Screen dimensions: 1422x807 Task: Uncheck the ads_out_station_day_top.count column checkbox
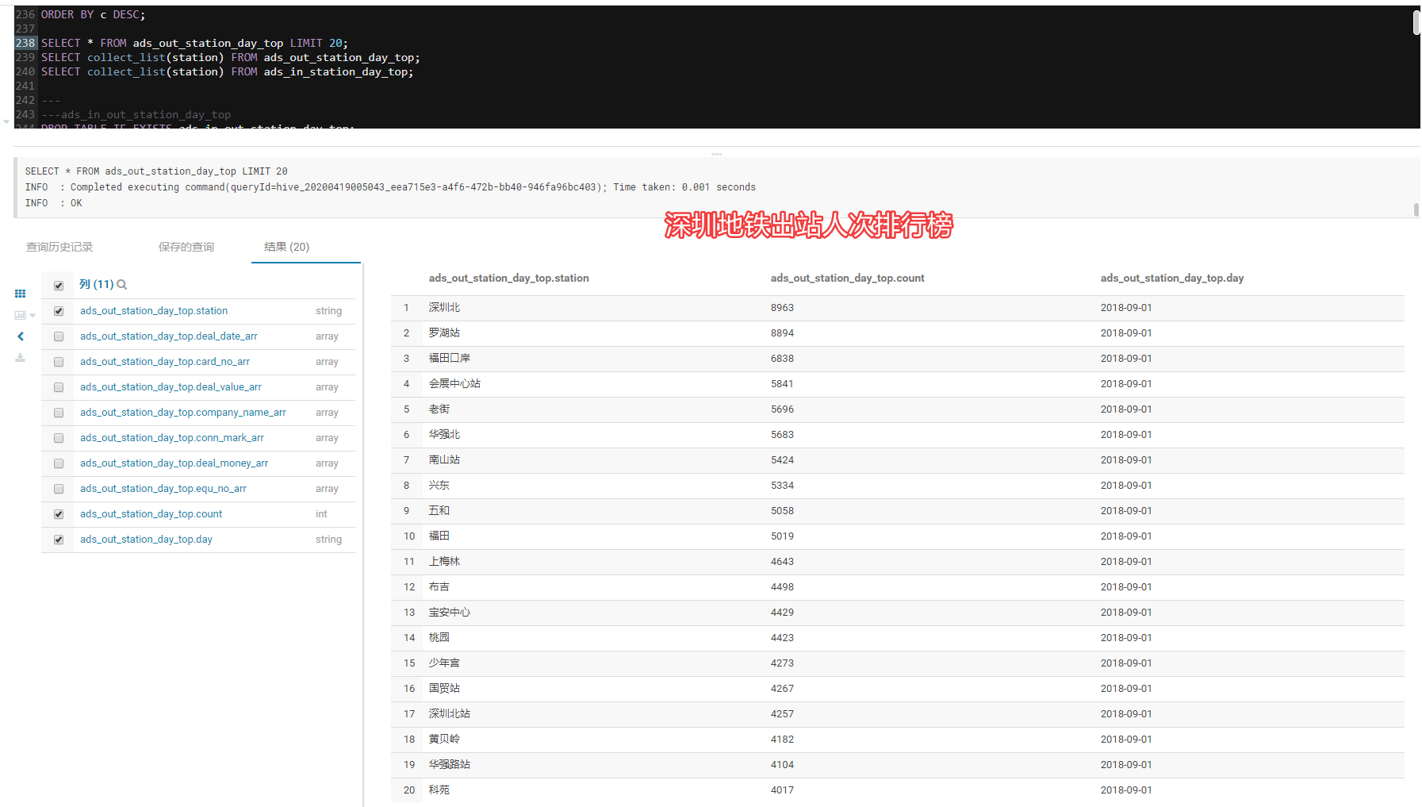[59, 514]
